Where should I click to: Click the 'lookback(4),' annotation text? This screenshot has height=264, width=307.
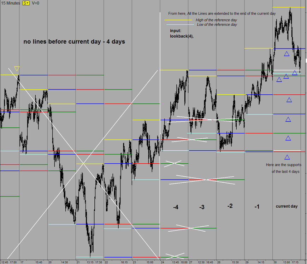(x=182, y=36)
